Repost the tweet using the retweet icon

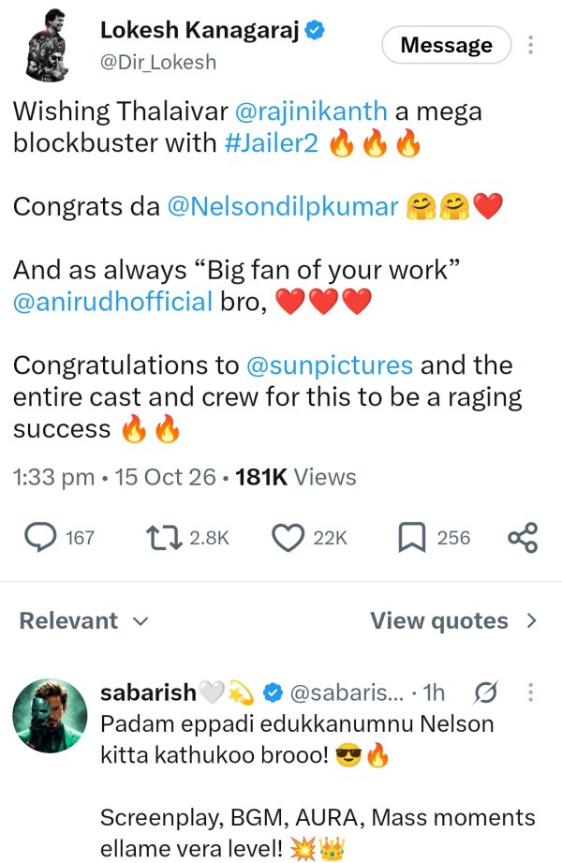[x=164, y=538]
